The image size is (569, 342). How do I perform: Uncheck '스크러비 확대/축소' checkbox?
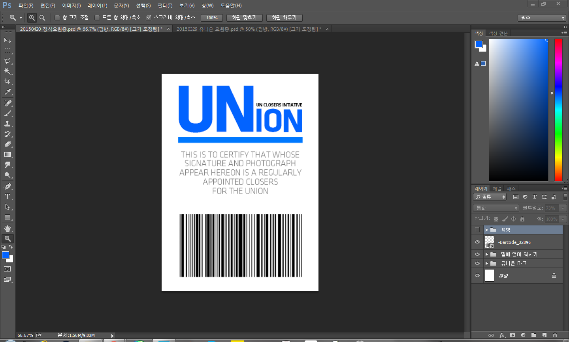pos(149,18)
